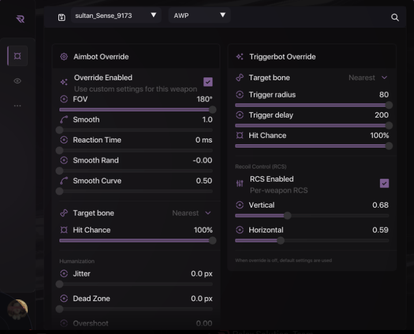
Task: Click the aimbot Hit Chance icon
Action: [x=64, y=230]
